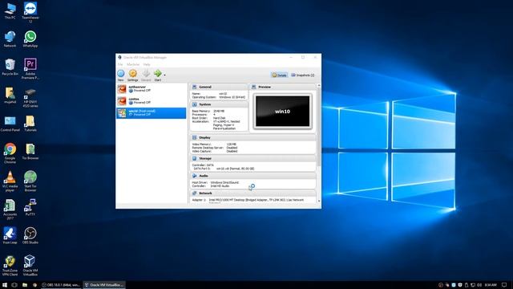Click the System section header

pyautogui.click(x=219, y=104)
